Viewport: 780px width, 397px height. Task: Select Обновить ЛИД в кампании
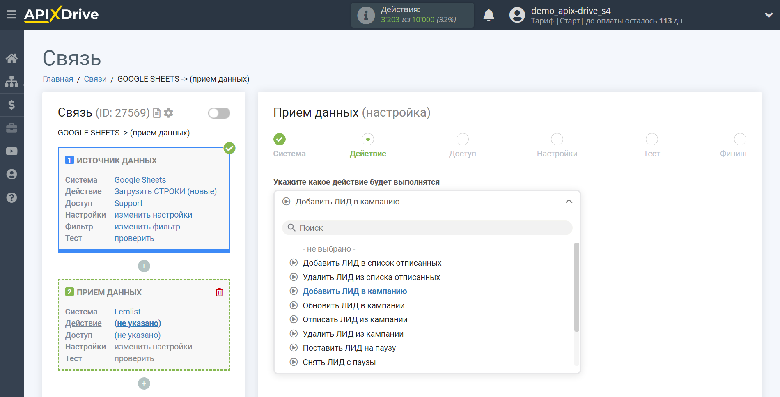tap(353, 305)
